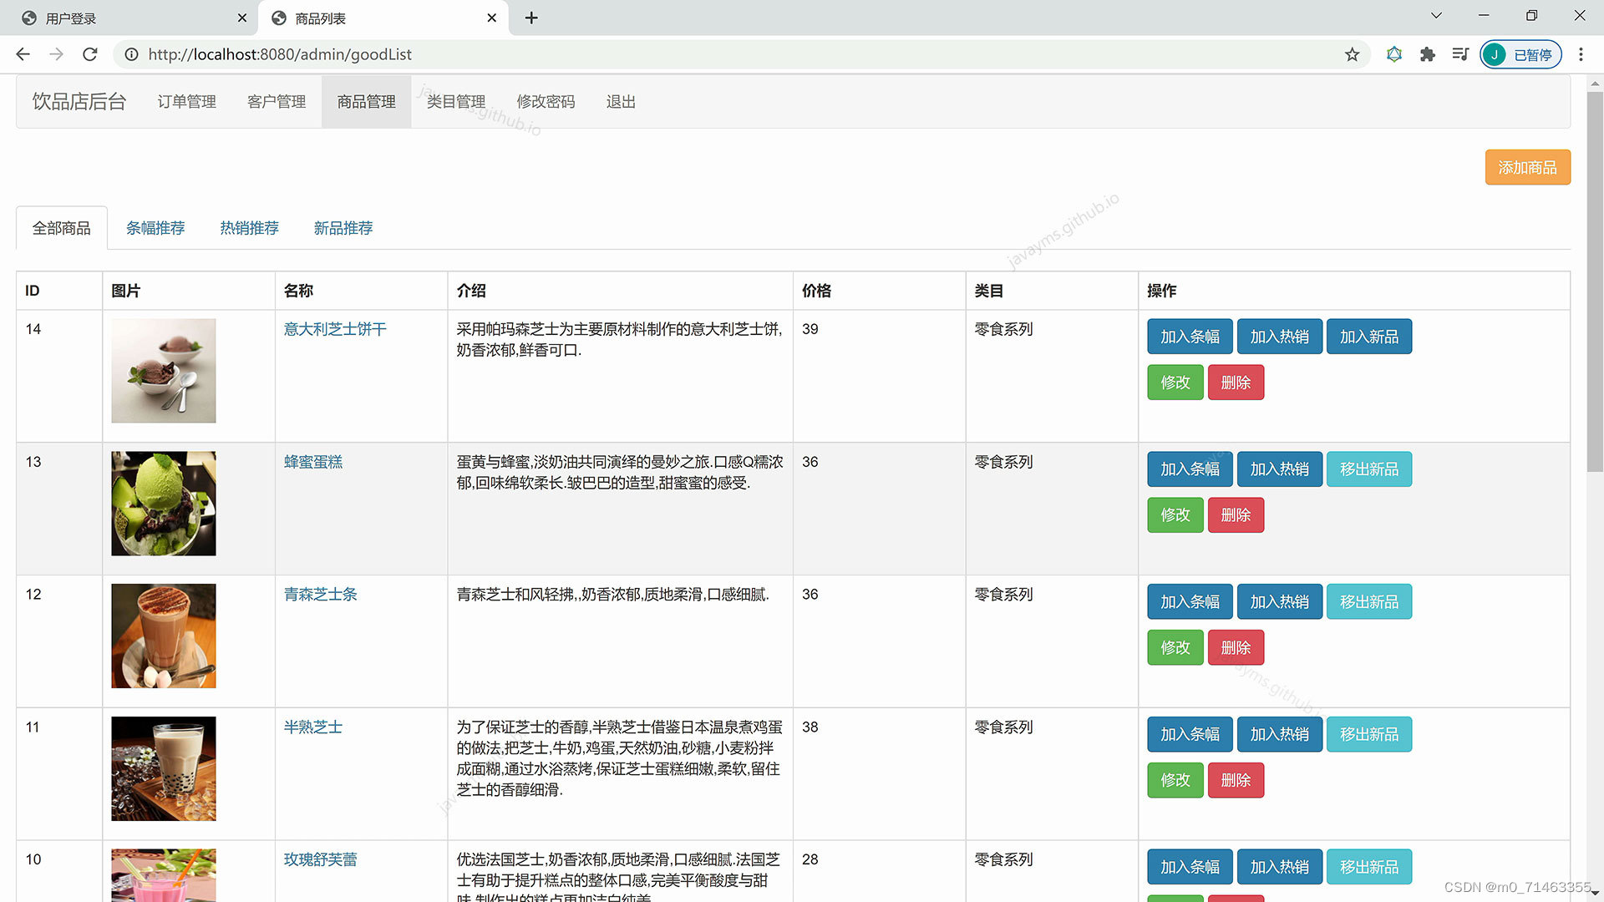The image size is (1604, 902).
Task: Click the paused profile button
Action: tap(1520, 54)
